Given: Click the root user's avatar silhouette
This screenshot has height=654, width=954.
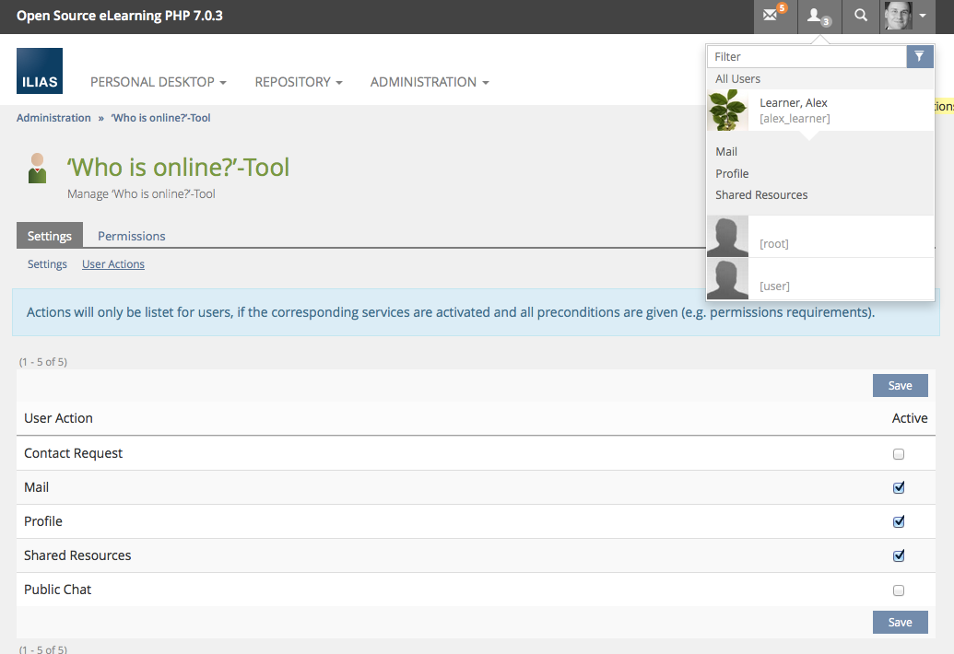Looking at the screenshot, I should coord(727,237).
